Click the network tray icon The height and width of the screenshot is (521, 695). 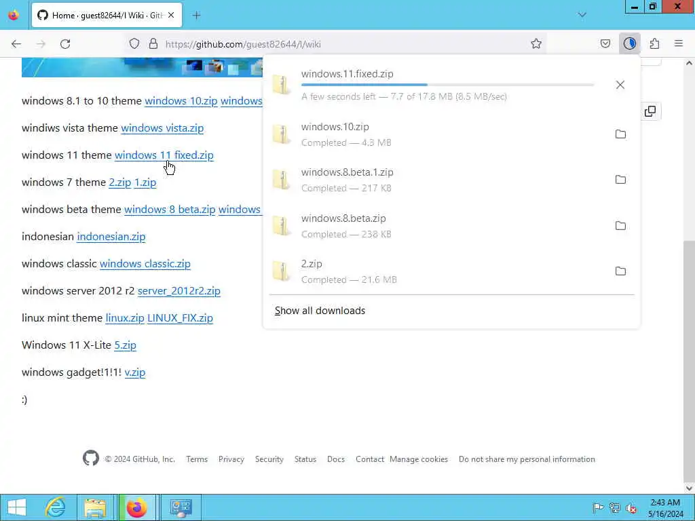[x=615, y=507]
